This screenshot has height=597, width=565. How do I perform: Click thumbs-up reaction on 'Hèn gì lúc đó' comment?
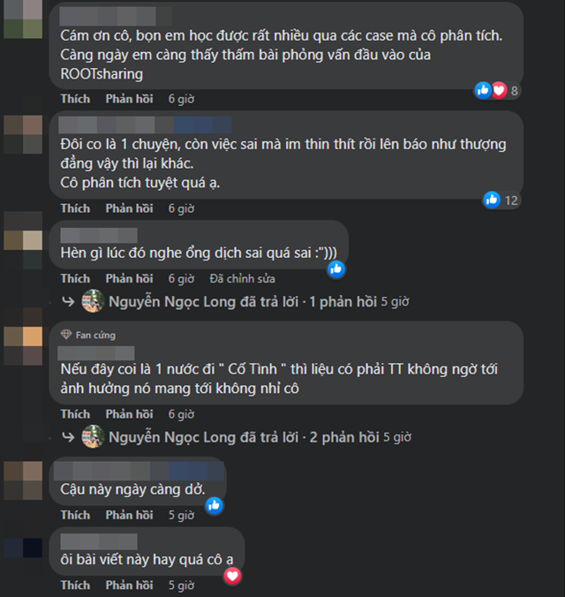pos(336,269)
